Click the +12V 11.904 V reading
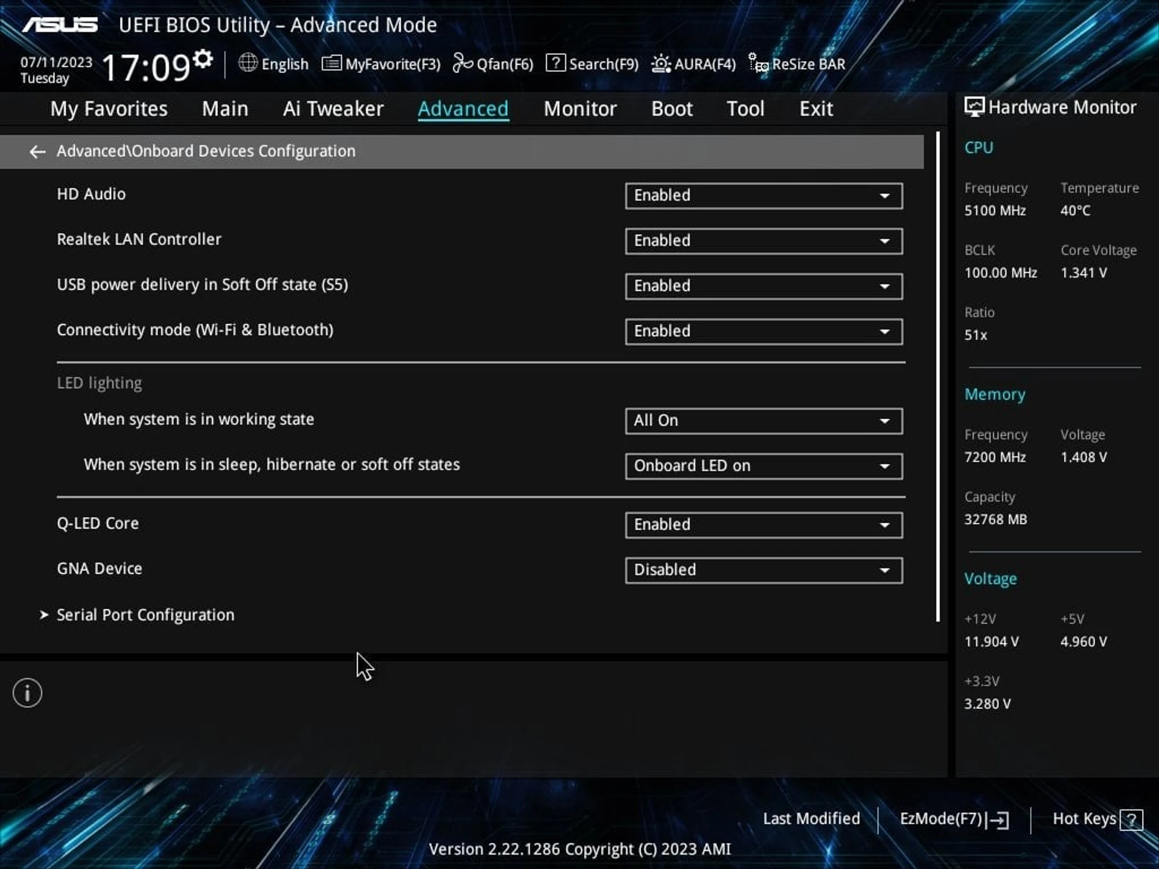The image size is (1159, 869). tap(991, 641)
